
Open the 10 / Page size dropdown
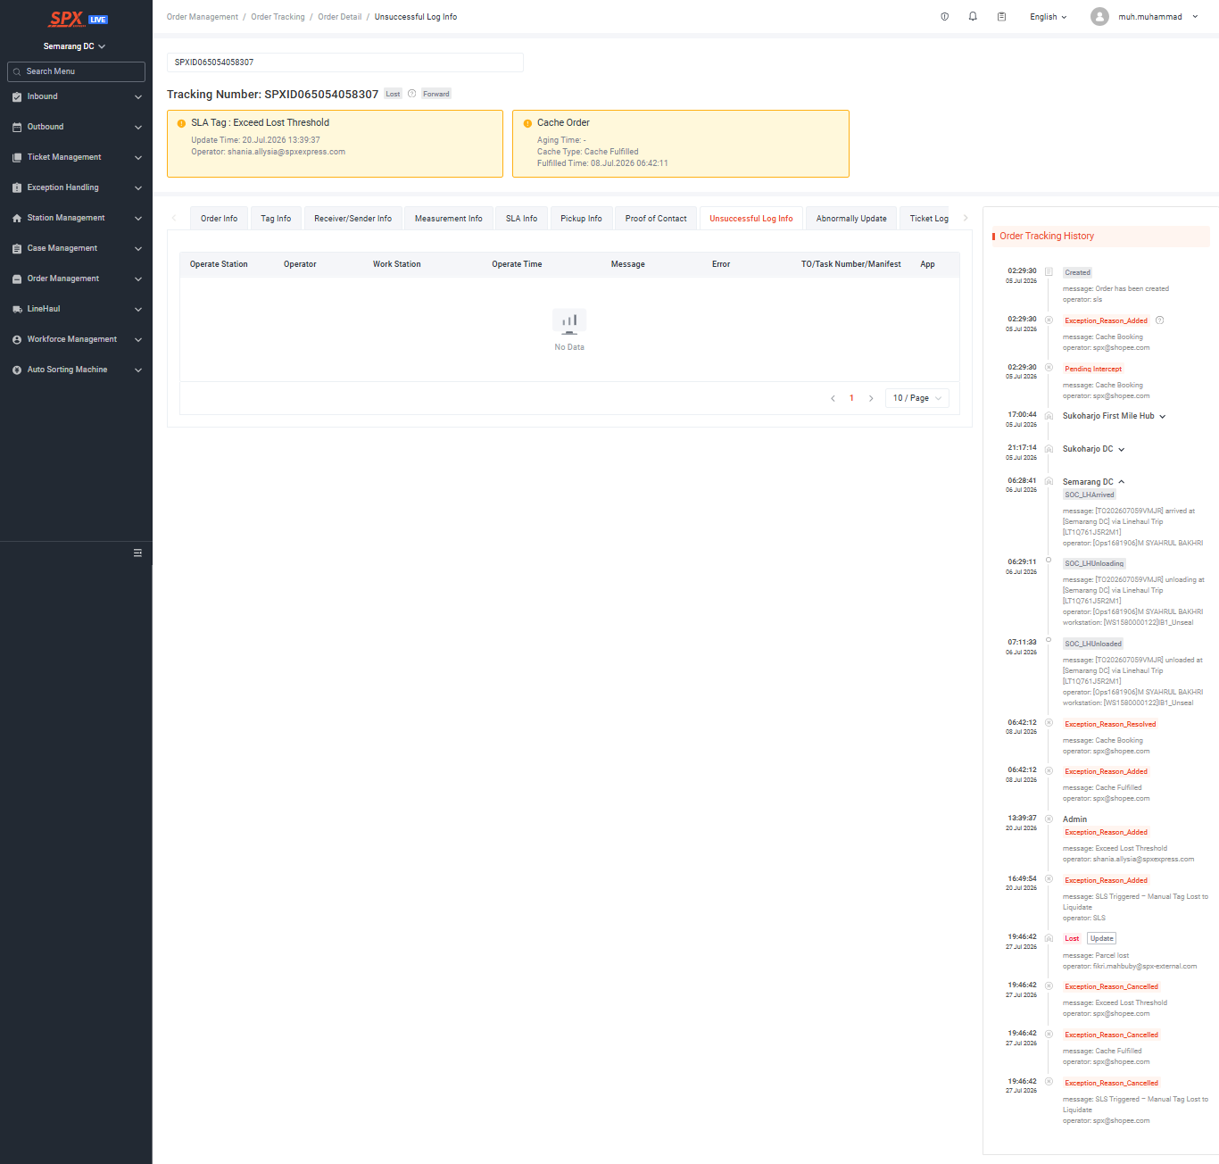pos(917,398)
